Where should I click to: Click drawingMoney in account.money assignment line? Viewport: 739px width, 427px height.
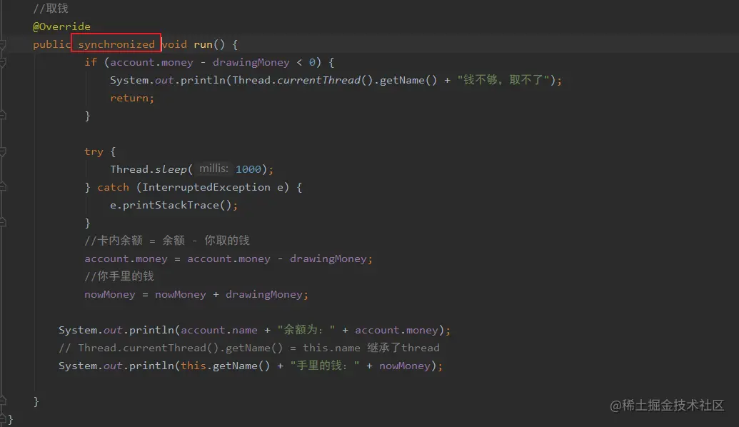click(328, 258)
